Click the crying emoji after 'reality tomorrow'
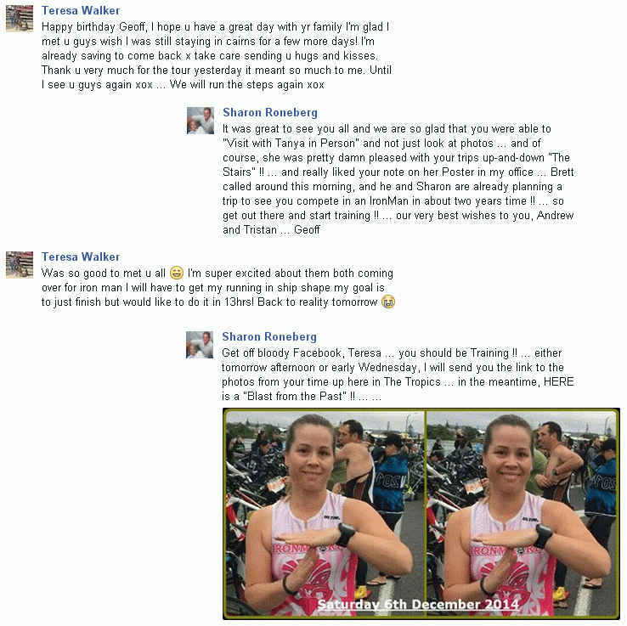Screen dimensions: 627x626 (x=388, y=302)
